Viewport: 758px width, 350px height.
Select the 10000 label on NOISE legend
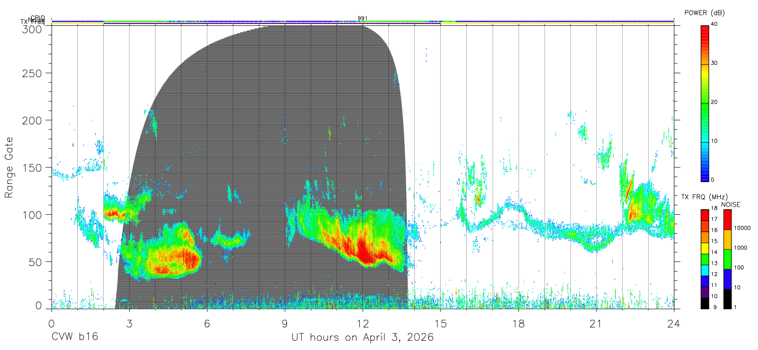click(x=742, y=228)
